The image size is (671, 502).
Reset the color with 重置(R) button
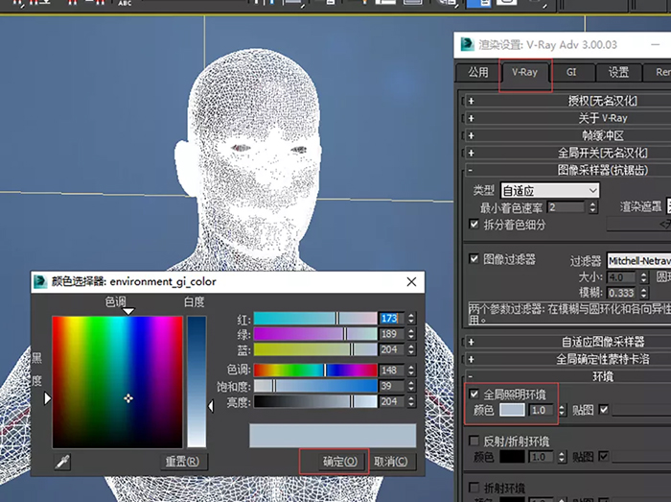pos(182,462)
